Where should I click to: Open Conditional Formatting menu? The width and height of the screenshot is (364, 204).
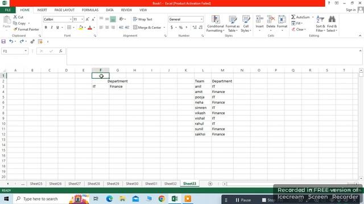(216, 24)
